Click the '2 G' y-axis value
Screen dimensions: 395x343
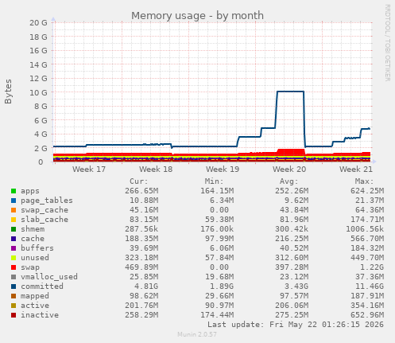coord(41,148)
